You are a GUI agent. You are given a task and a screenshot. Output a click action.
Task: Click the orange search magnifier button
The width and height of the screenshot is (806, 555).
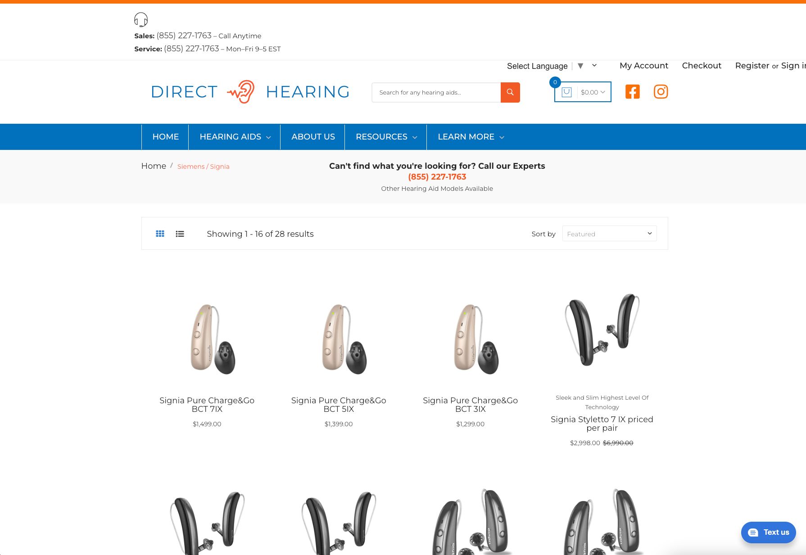pos(510,92)
